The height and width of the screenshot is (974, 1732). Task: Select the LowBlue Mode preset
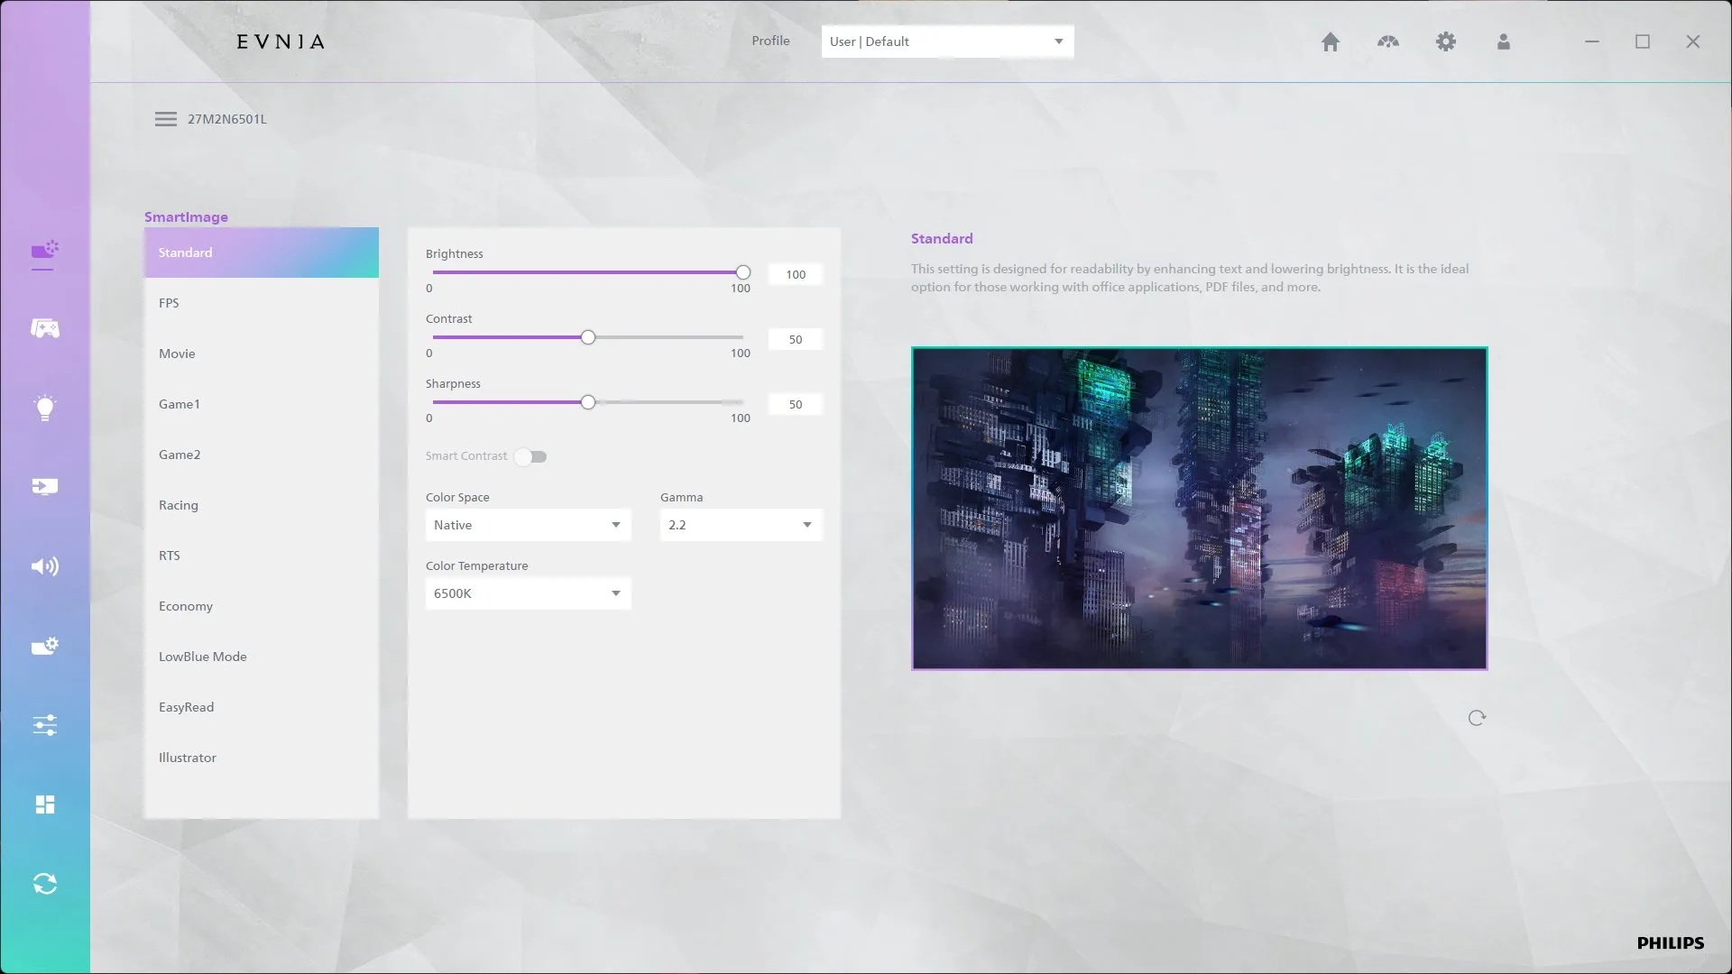[203, 657]
